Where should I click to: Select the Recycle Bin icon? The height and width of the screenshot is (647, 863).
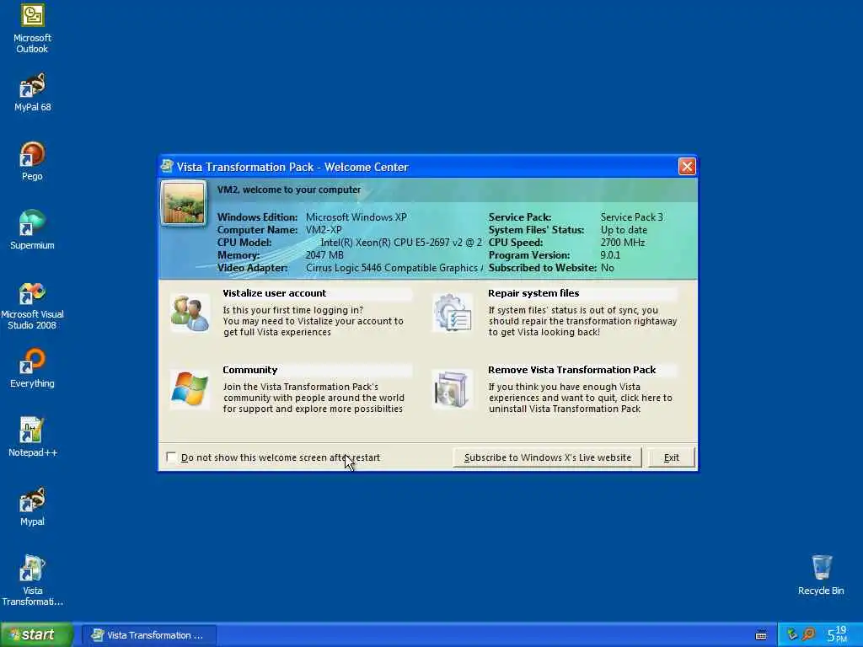coord(821,575)
